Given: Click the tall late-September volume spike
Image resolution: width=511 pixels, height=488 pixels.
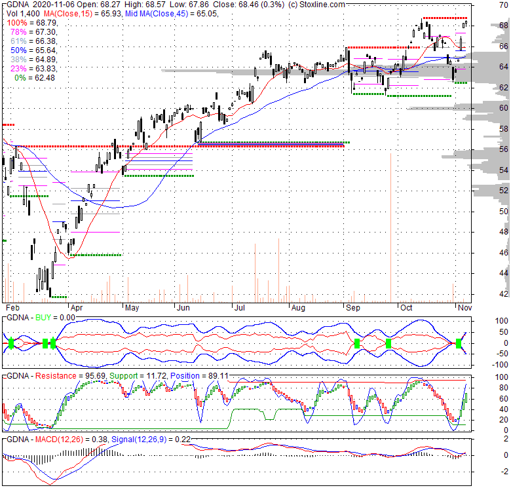Looking at the screenshot, I should point(390,228).
